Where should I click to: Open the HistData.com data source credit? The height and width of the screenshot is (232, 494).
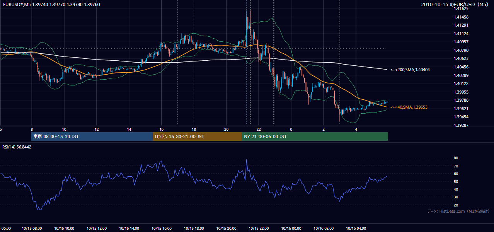click(458, 211)
